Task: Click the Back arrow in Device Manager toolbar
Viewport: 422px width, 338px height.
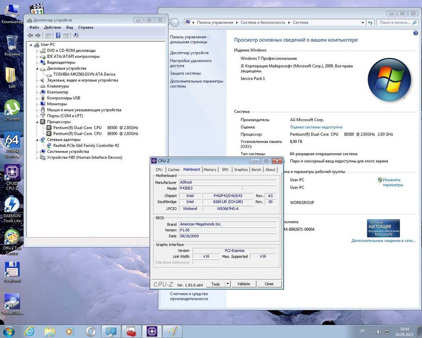Action: coord(30,35)
